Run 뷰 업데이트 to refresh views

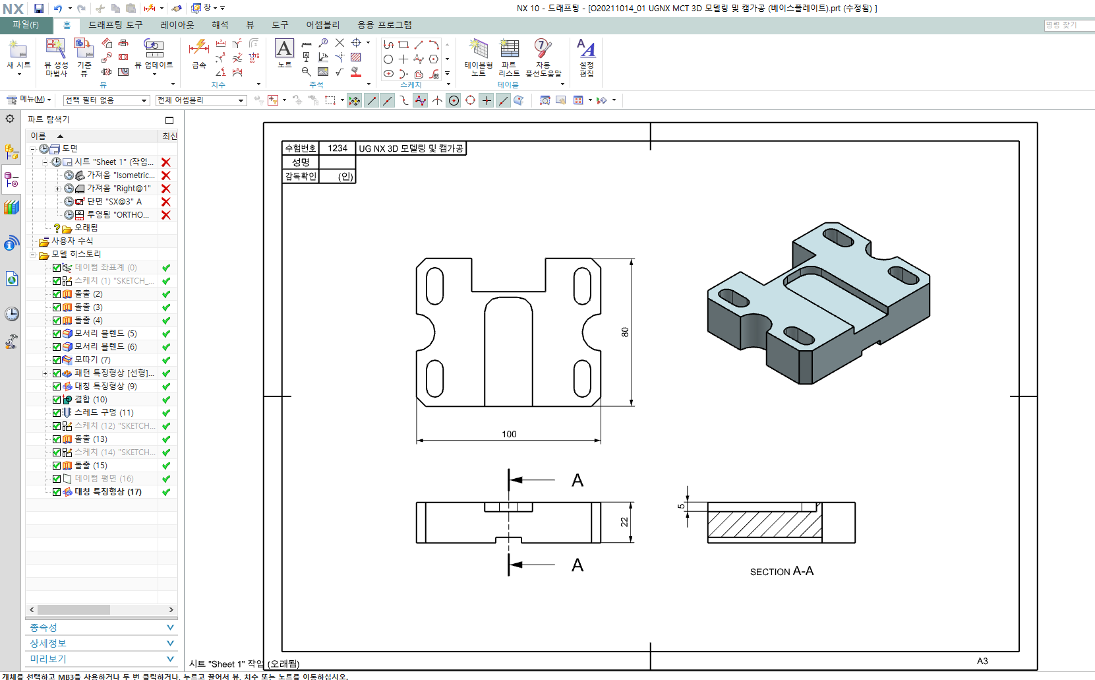[154, 56]
